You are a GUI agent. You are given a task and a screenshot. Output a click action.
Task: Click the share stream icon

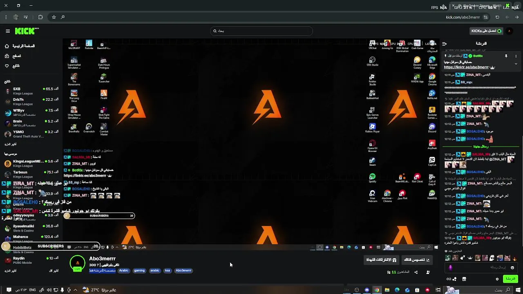(416, 272)
